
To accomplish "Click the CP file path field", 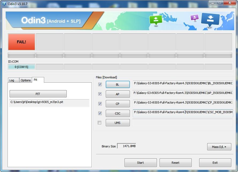I will coord(183,104).
